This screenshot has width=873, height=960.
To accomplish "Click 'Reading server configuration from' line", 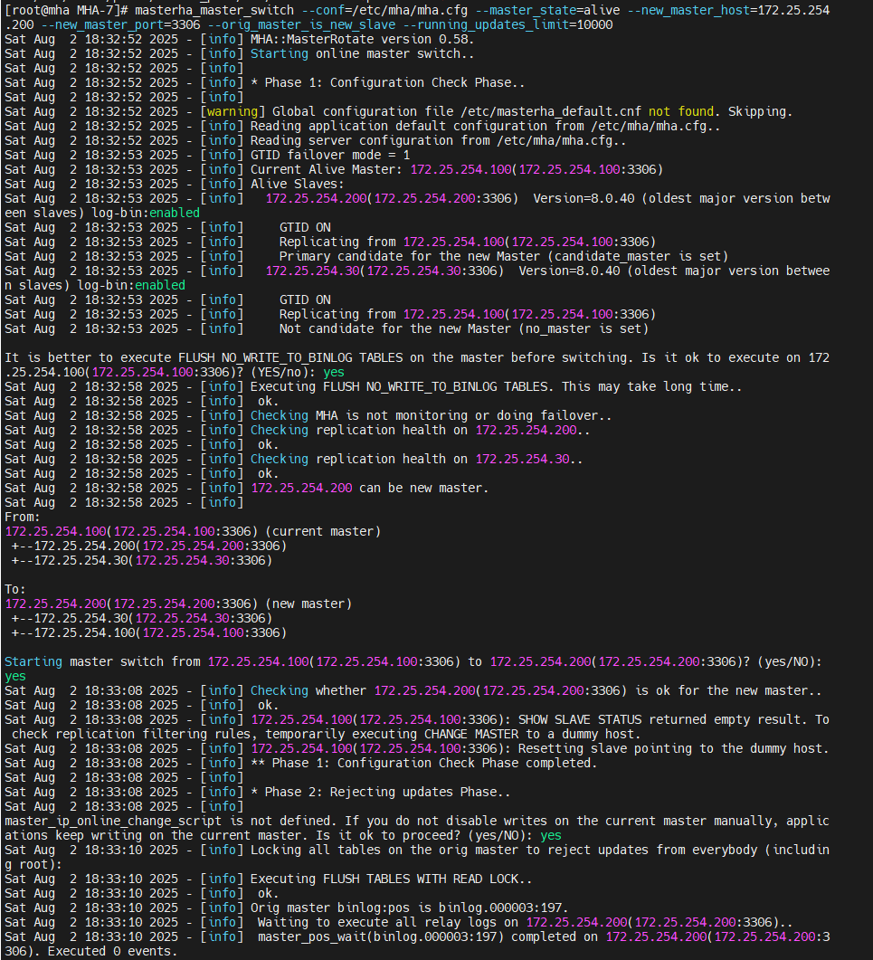I will [439, 141].
